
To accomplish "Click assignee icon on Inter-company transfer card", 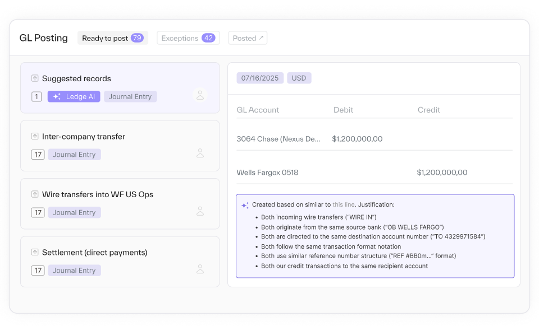I will [x=200, y=153].
